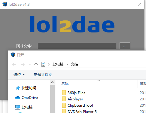Click the 此电脑 monitor icon in sidebar
The image size is (146, 113).
18,107
